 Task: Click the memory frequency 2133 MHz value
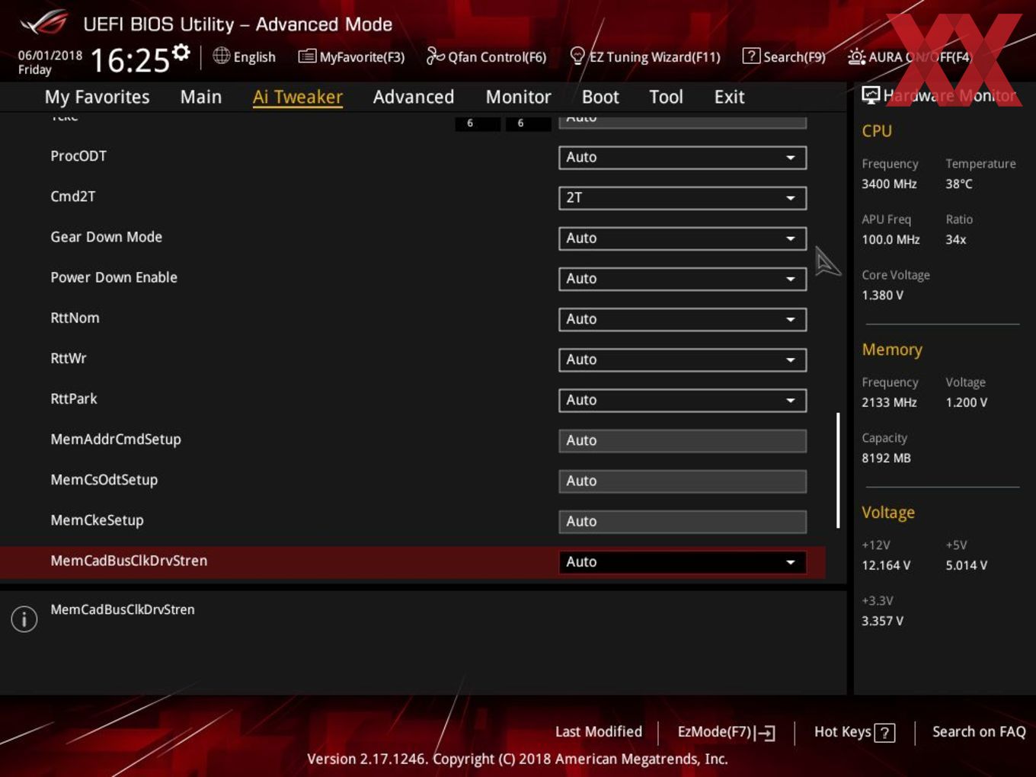pos(889,402)
